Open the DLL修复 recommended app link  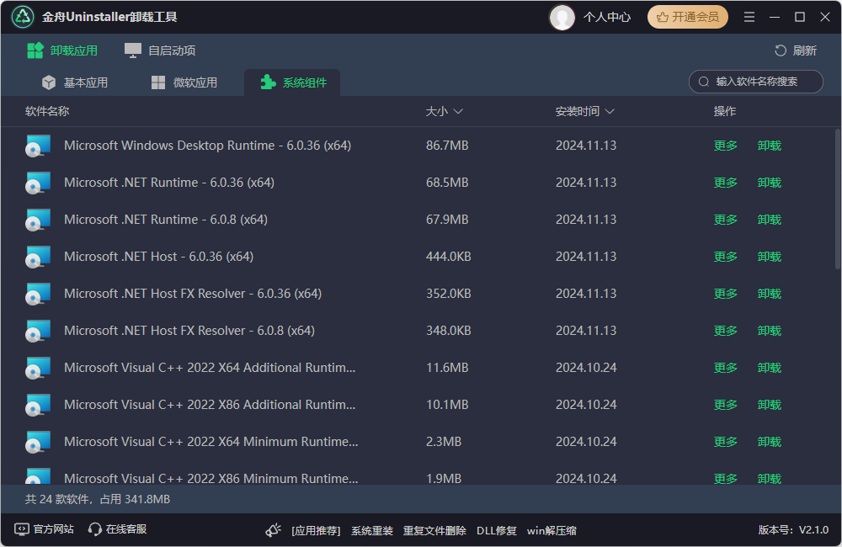pos(497,531)
